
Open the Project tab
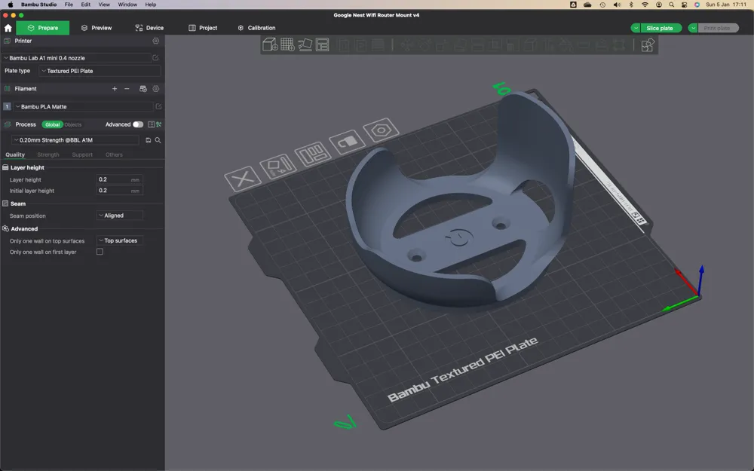click(x=203, y=28)
